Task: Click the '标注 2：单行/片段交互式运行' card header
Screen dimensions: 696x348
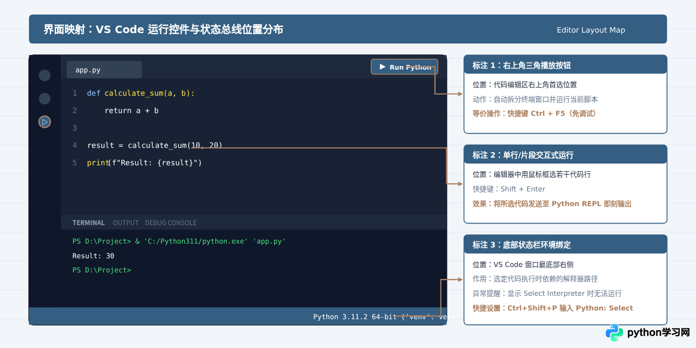Action: [x=565, y=154]
